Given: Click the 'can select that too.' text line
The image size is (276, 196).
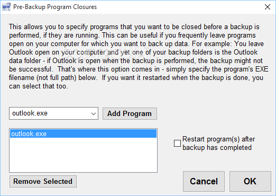Looking at the screenshot, I should [39, 86].
